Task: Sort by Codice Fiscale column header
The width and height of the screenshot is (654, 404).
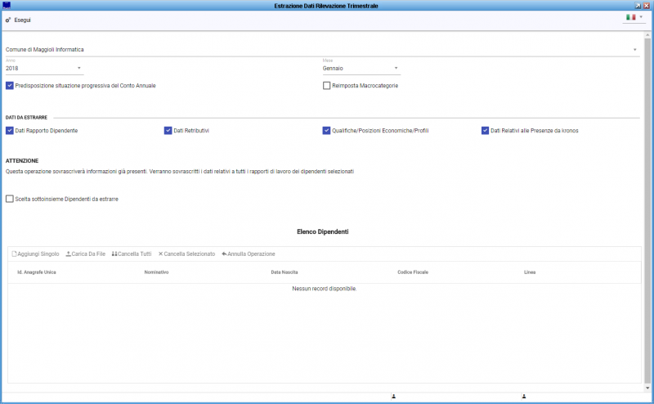Action: pyautogui.click(x=413, y=272)
